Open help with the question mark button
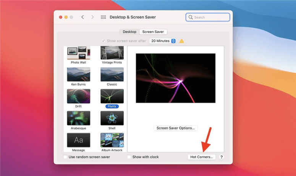The image size is (296, 176). [222, 157]
